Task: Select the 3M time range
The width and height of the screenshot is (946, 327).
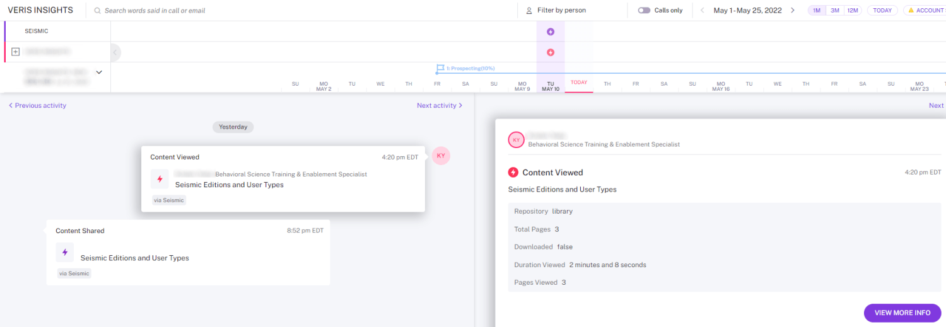Action: pos(834,11)
